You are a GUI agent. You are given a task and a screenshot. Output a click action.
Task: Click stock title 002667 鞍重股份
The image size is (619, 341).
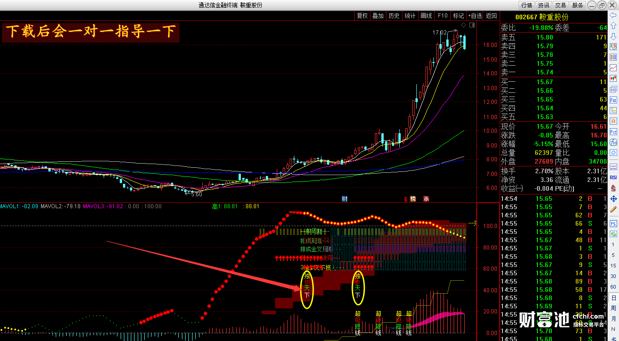(542, 17)
